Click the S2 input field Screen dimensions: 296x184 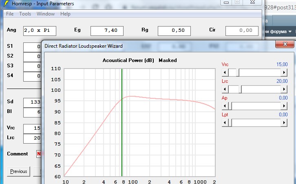click(32, 57)
